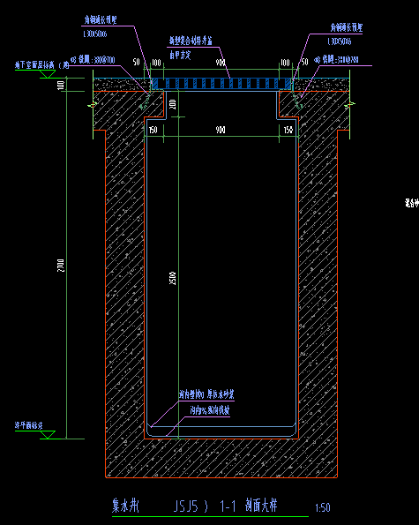The image size is (419, 525).
Task: Select the green underline beneath the drawing title
Action: tap(210, 517)
